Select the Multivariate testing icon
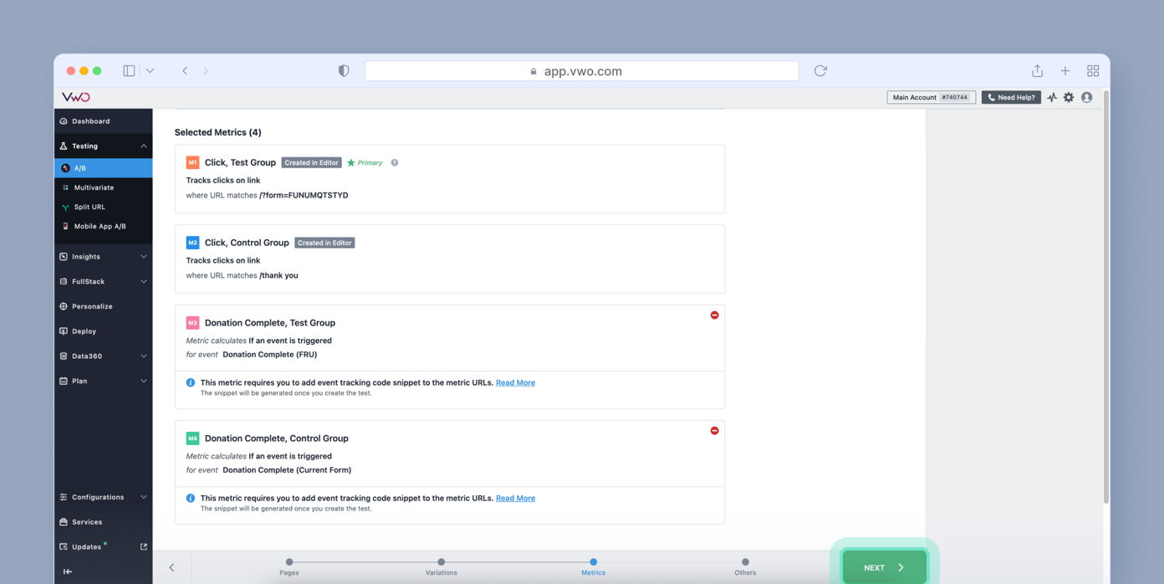The width and height of the screenshot is (1164, 584). pos(90,187)
